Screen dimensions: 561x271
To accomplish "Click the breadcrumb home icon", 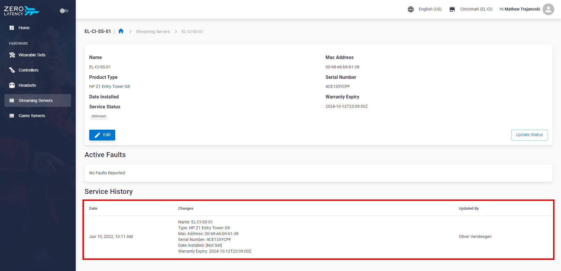I will pos(121,31).
